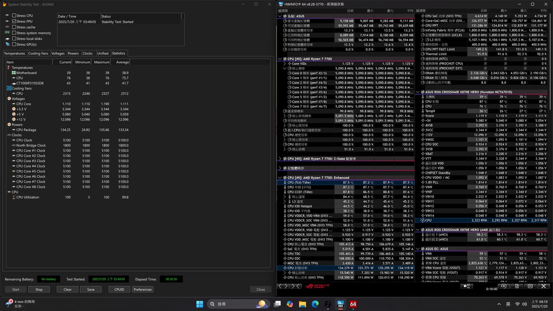The image size is (553, 311).
Task: Collapse the AMD Ryzen 7 7700: Enhanced group
Action: point(280,178)
